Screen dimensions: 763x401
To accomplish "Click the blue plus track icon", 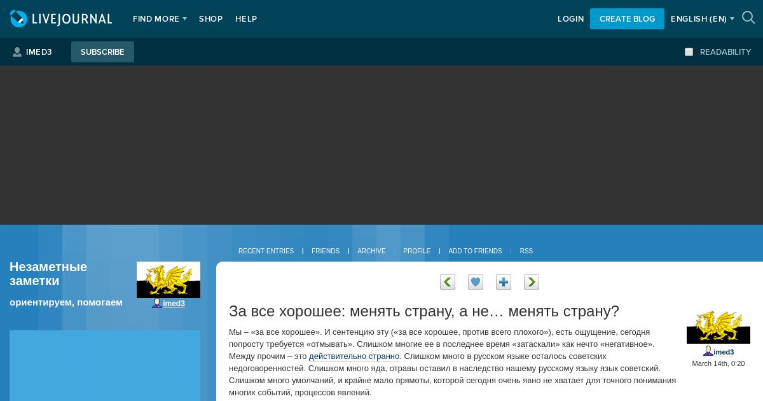I will [x=504, y=282].
